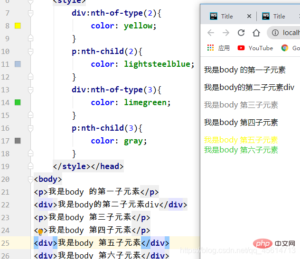
Task: Click the style closing fold marker on line 19
Action: [30, 166]
